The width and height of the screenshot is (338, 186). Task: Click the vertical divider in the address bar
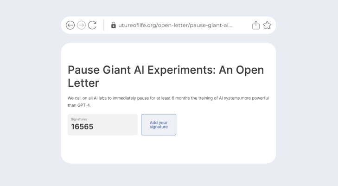(104, 26)
